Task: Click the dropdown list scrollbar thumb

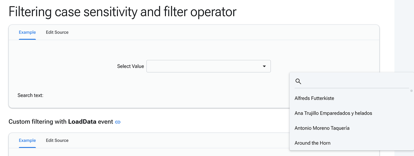Action: pos(411,91)
